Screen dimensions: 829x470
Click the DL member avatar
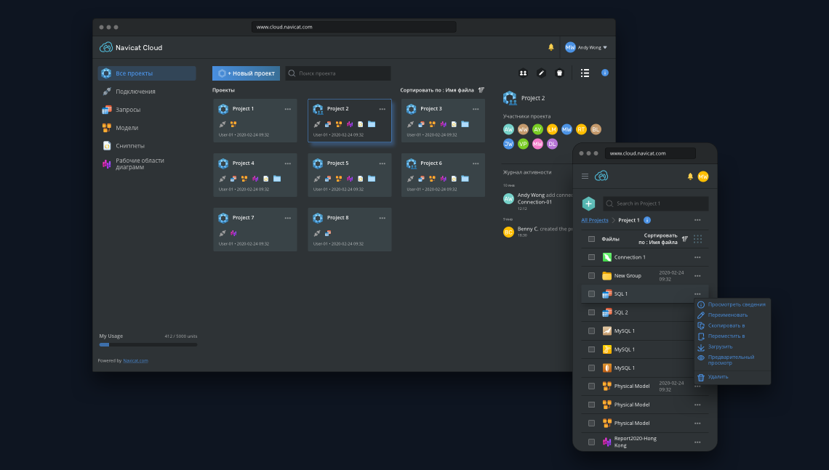coord(552,144)
